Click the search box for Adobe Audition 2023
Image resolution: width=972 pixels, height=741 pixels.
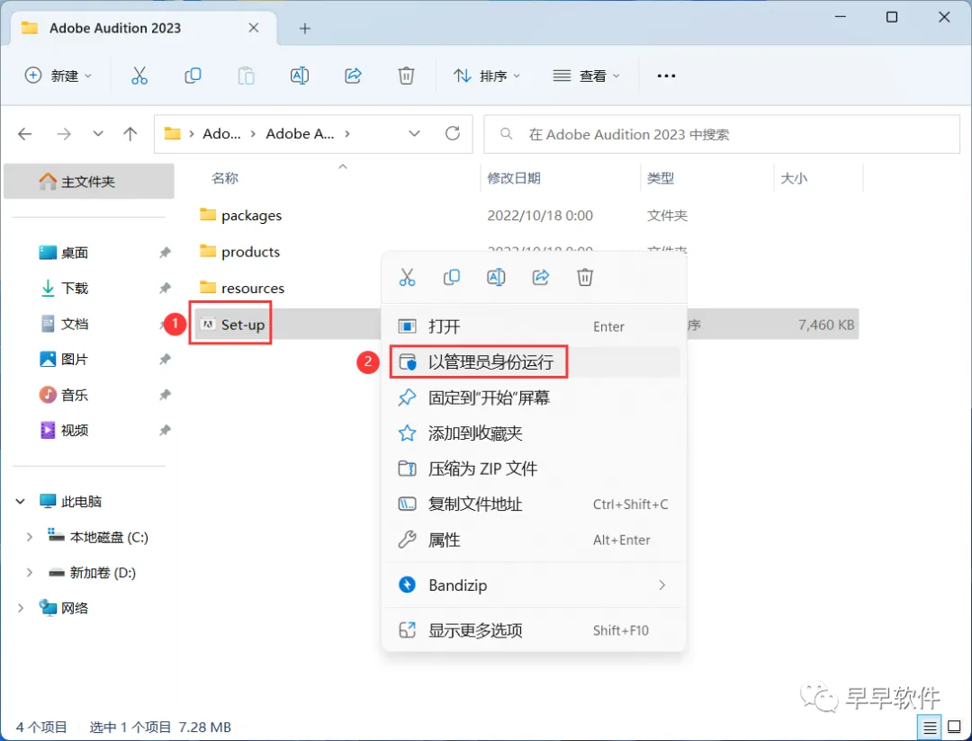click(x=722, y=134)
